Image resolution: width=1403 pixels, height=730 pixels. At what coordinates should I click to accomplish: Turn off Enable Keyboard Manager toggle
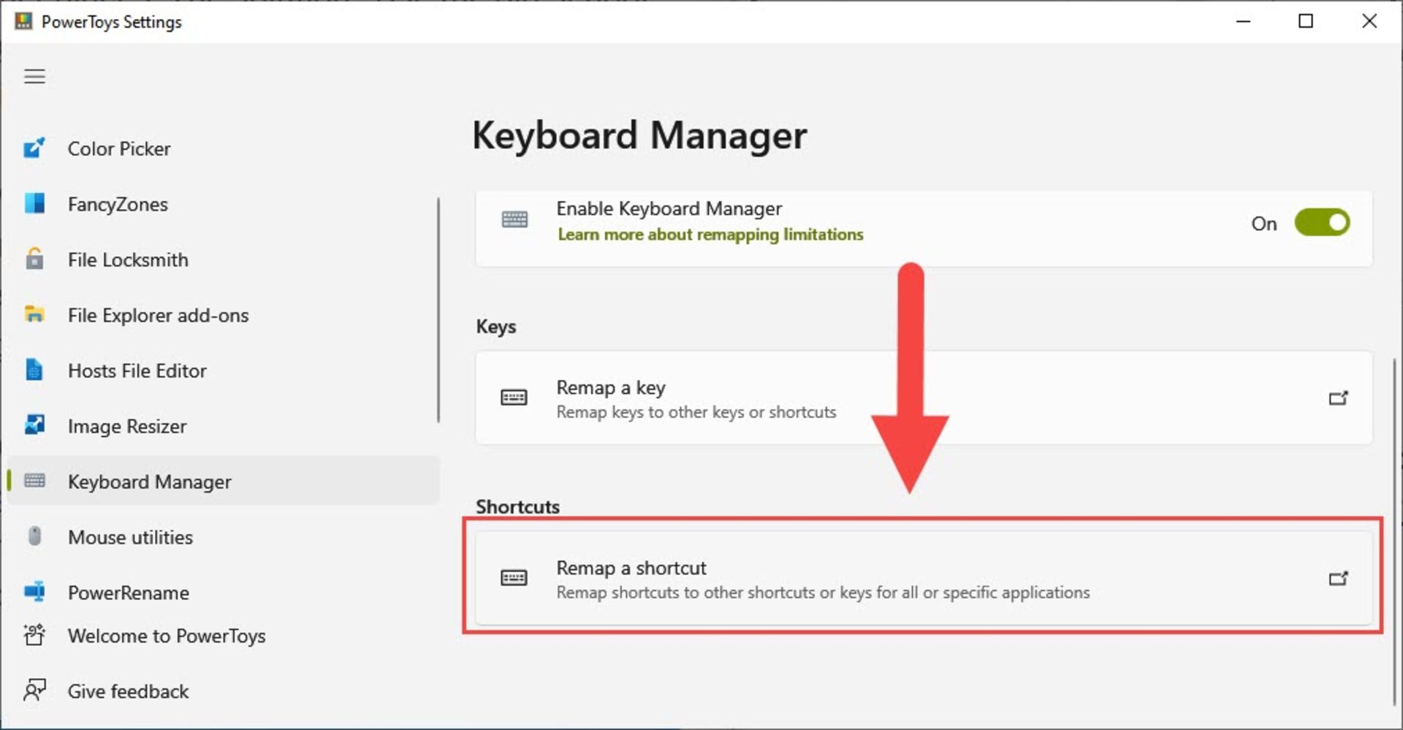pyautogui.click(x=1321, y=223)
